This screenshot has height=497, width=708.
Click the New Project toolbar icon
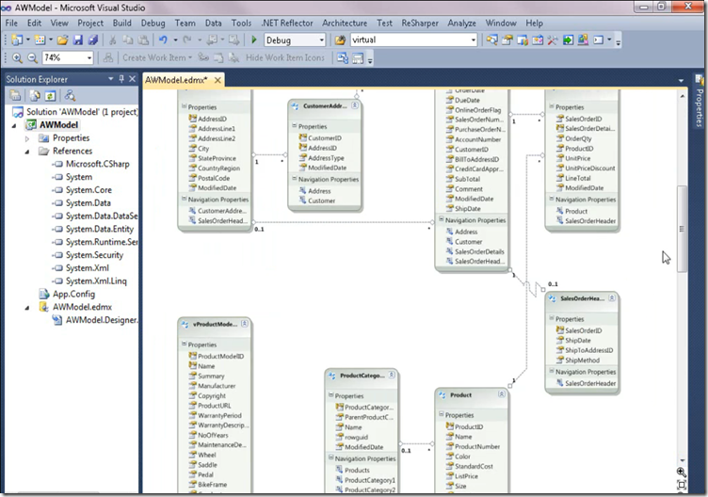[17, 40]
